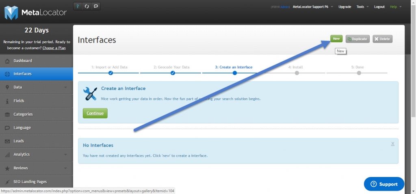This screenshot has width=416, height=194.
Task: Open the question mark help toolbar icon
Action: point(78,6)
